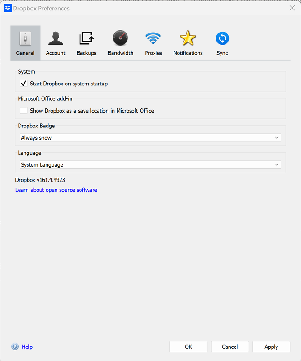The height and width of the screenshot is (361, 301).
Task: Click the Help link
Action: [x=27, y=347]
